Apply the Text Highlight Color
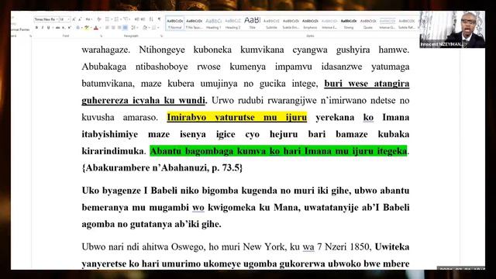The image size is (496, 279). (86, 28)
